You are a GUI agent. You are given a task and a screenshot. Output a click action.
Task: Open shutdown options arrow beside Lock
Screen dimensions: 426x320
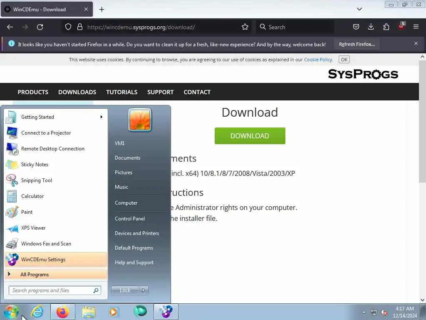[144, 290]
